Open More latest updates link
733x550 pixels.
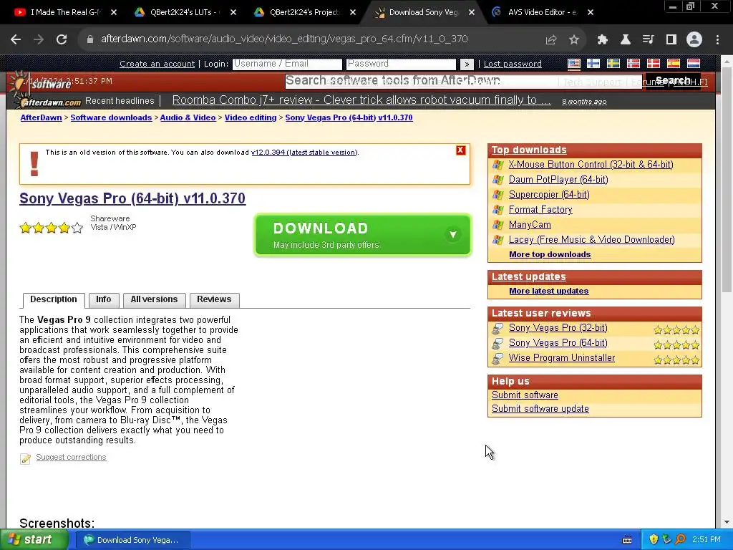(x=549, y=291)
